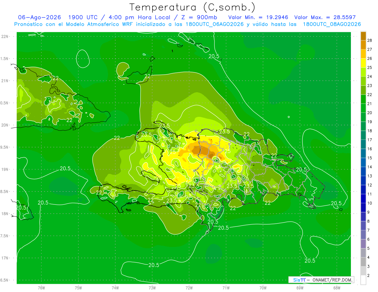Click the "69W" longitude axis label
The height and width of the screenshot is (292, 378).
pos(300,288)
